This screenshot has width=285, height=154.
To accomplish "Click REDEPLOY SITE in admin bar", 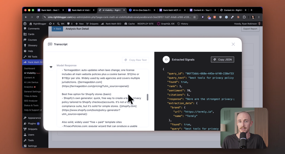I will (145, 24).
